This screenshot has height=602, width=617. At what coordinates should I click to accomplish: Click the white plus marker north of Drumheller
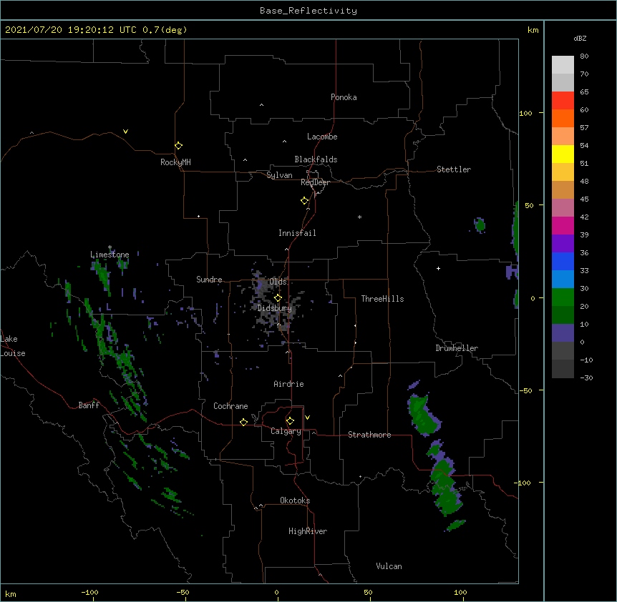(438, 268)
